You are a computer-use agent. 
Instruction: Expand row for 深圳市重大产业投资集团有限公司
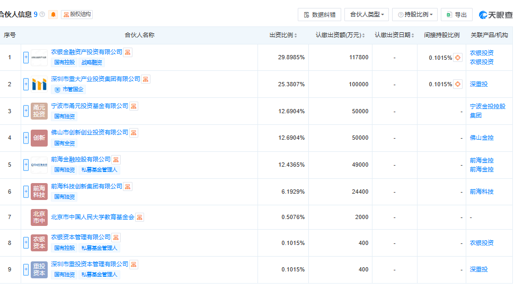tap(26, 84)
